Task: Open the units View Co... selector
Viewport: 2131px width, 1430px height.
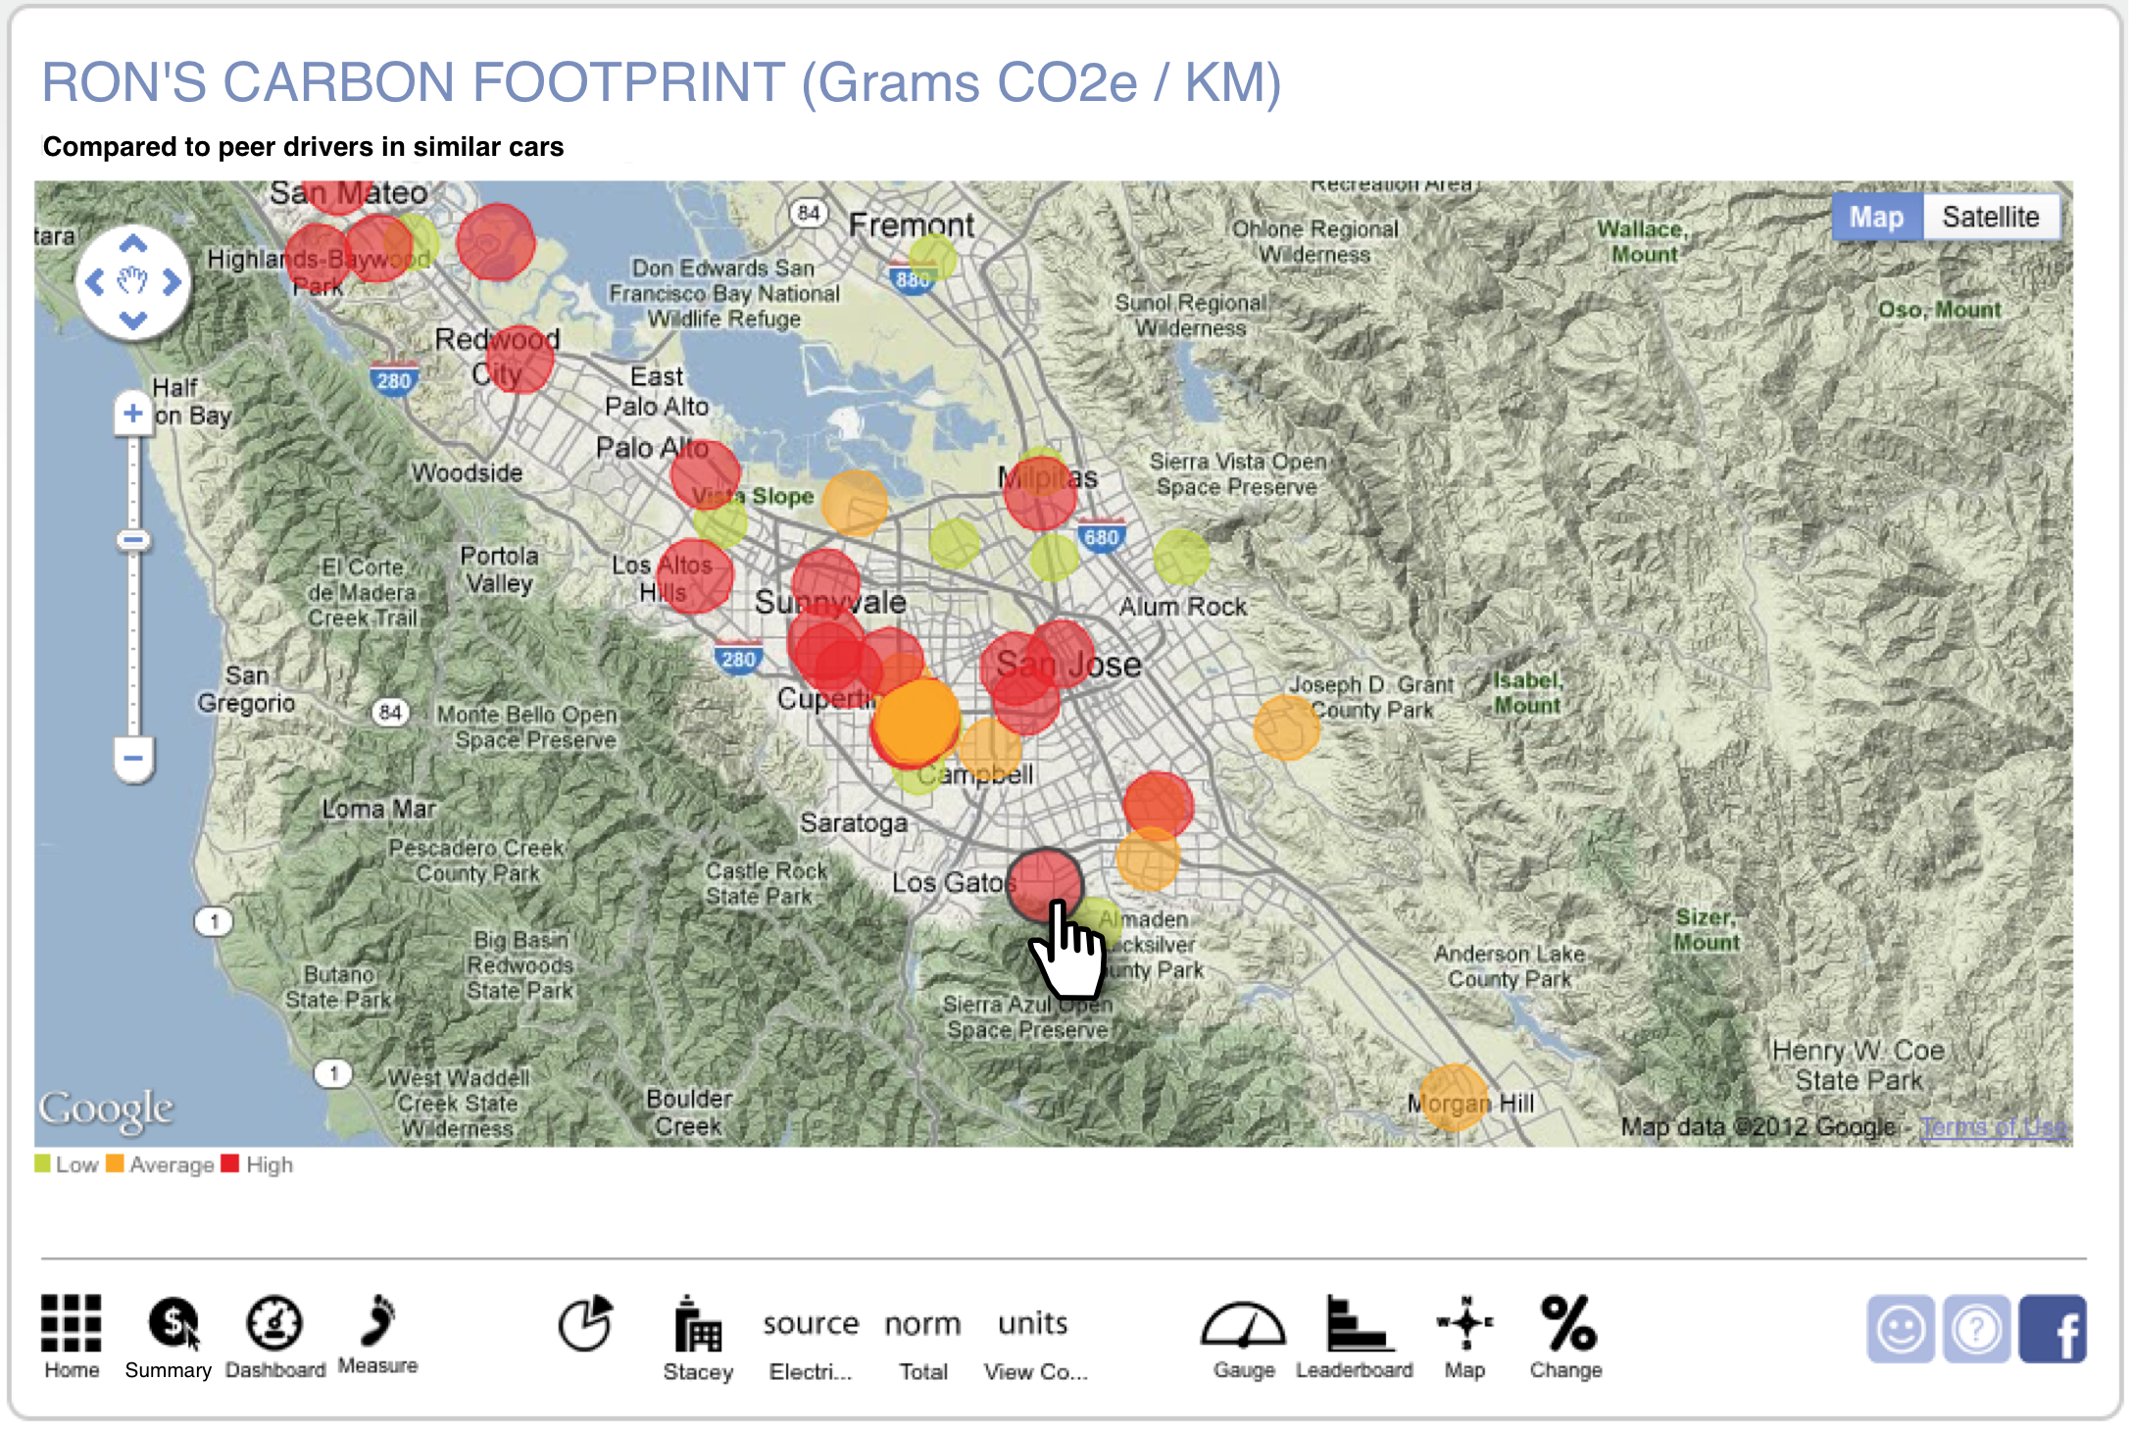Action: (x=1033, y=1325)
